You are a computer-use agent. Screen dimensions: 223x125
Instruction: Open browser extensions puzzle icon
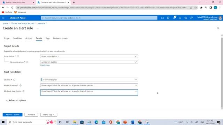click(x=201, y=8)
